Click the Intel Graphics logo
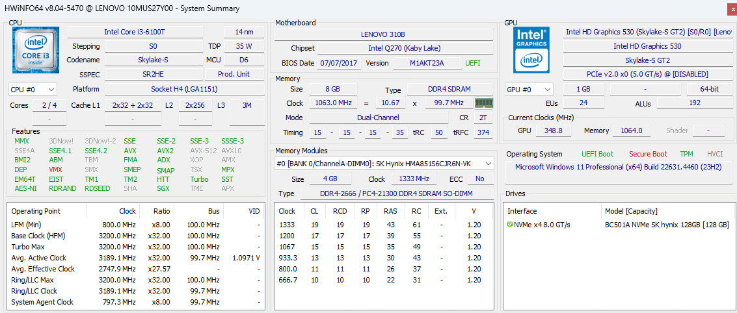The height and width of the screenshot is (313, 737). tap(531, 50)
